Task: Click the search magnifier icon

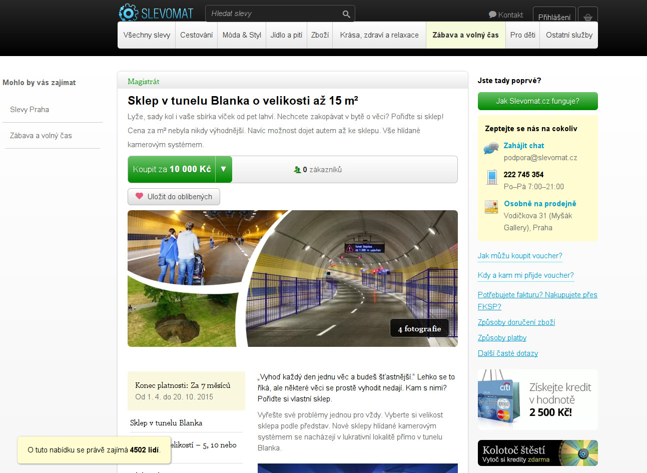Action: click(x=346, y=14)
